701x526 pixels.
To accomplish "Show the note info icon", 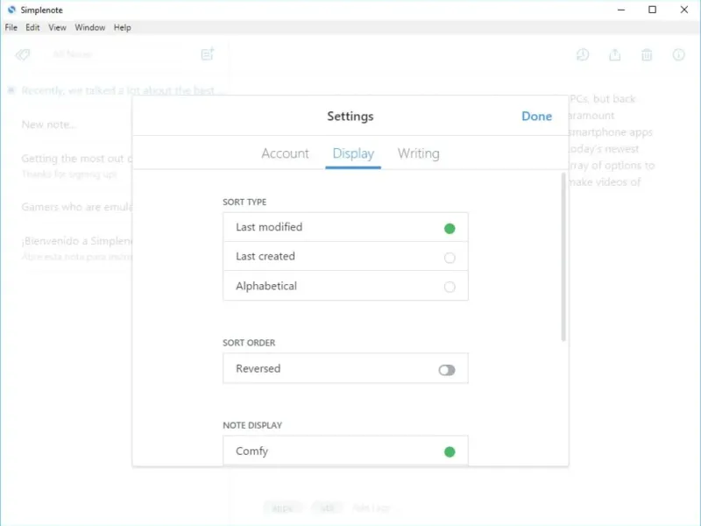I will click(x=678, y=54).
